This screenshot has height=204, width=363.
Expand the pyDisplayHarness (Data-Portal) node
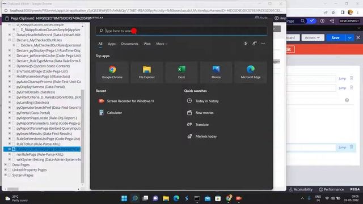pos(10,87)
